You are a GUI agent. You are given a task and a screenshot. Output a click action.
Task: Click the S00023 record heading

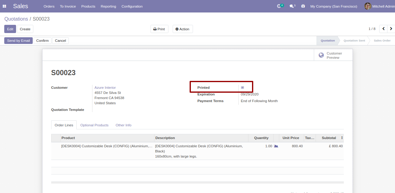click(63, 73)
